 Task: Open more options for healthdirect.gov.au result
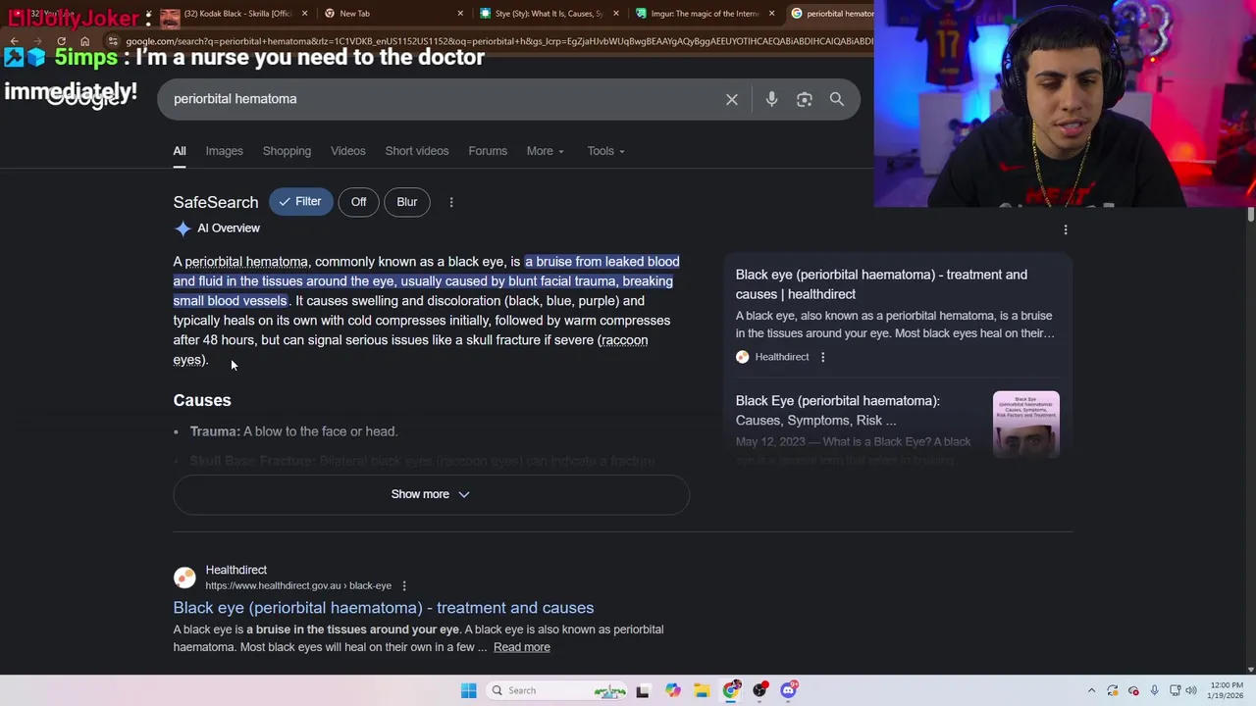tap(404, 586)
